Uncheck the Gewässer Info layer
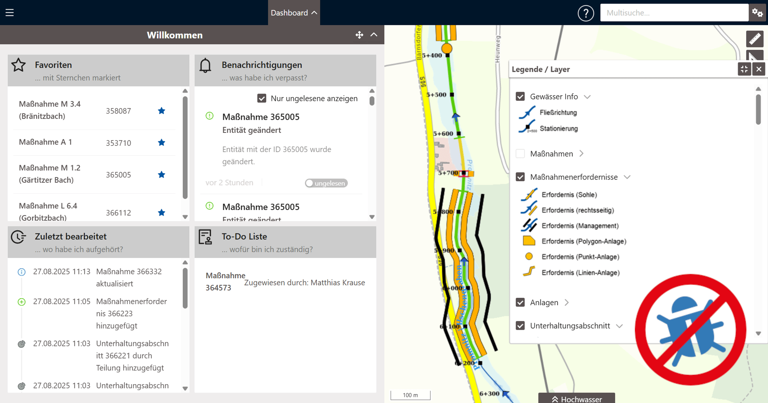Screen dimensions: 768x403 click(520, 96)
